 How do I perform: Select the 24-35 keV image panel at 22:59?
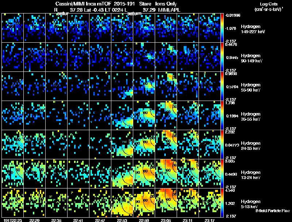[144, 144]
